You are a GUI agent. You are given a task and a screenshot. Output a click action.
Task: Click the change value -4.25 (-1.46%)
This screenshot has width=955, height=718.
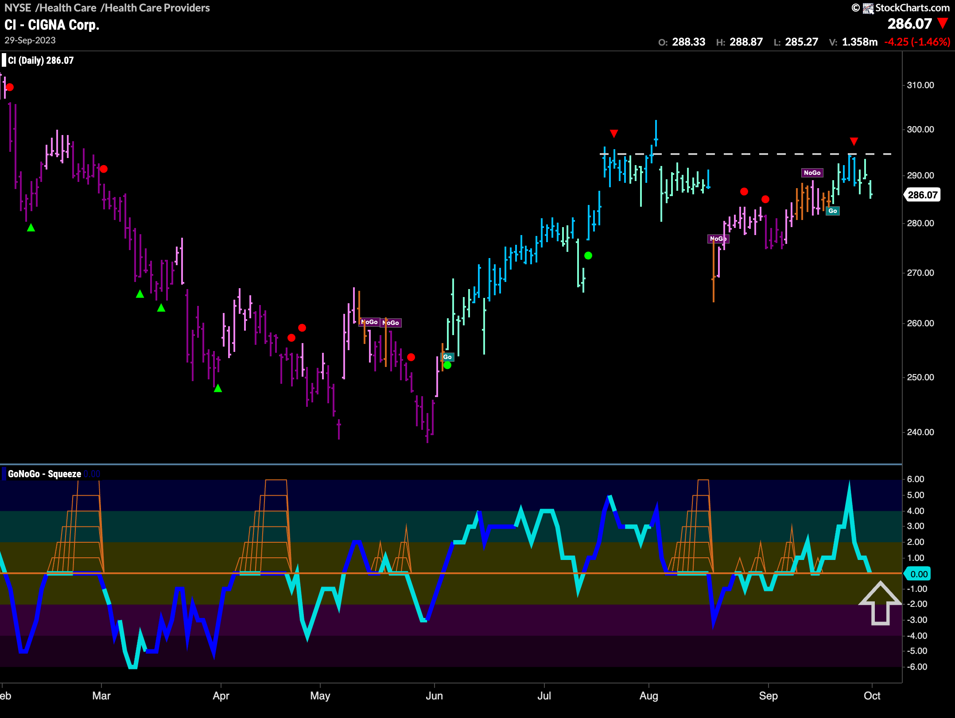[917, 42]
